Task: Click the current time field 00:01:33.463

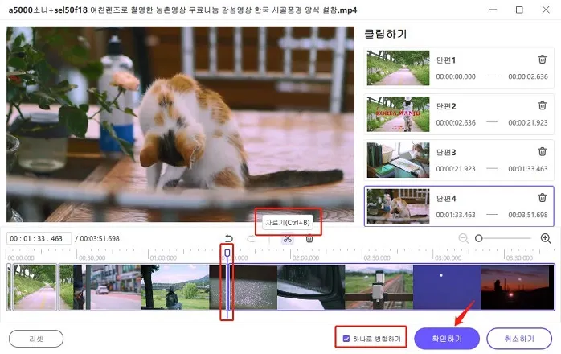Action: pyautogui.click(x=39, y=238)
